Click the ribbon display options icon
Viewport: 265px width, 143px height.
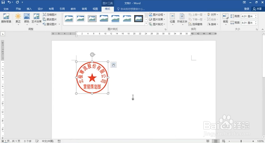[244, 2]
